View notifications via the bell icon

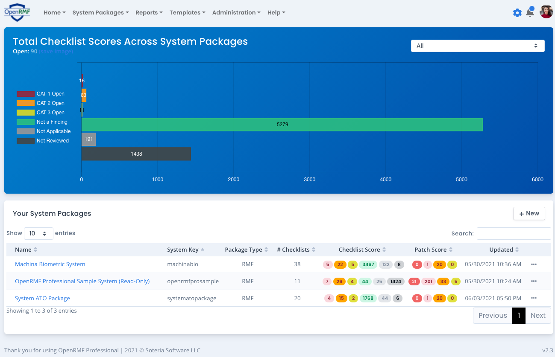point(530,12)
